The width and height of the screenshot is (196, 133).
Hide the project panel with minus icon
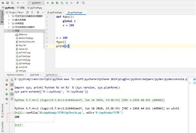pos(43,12)
